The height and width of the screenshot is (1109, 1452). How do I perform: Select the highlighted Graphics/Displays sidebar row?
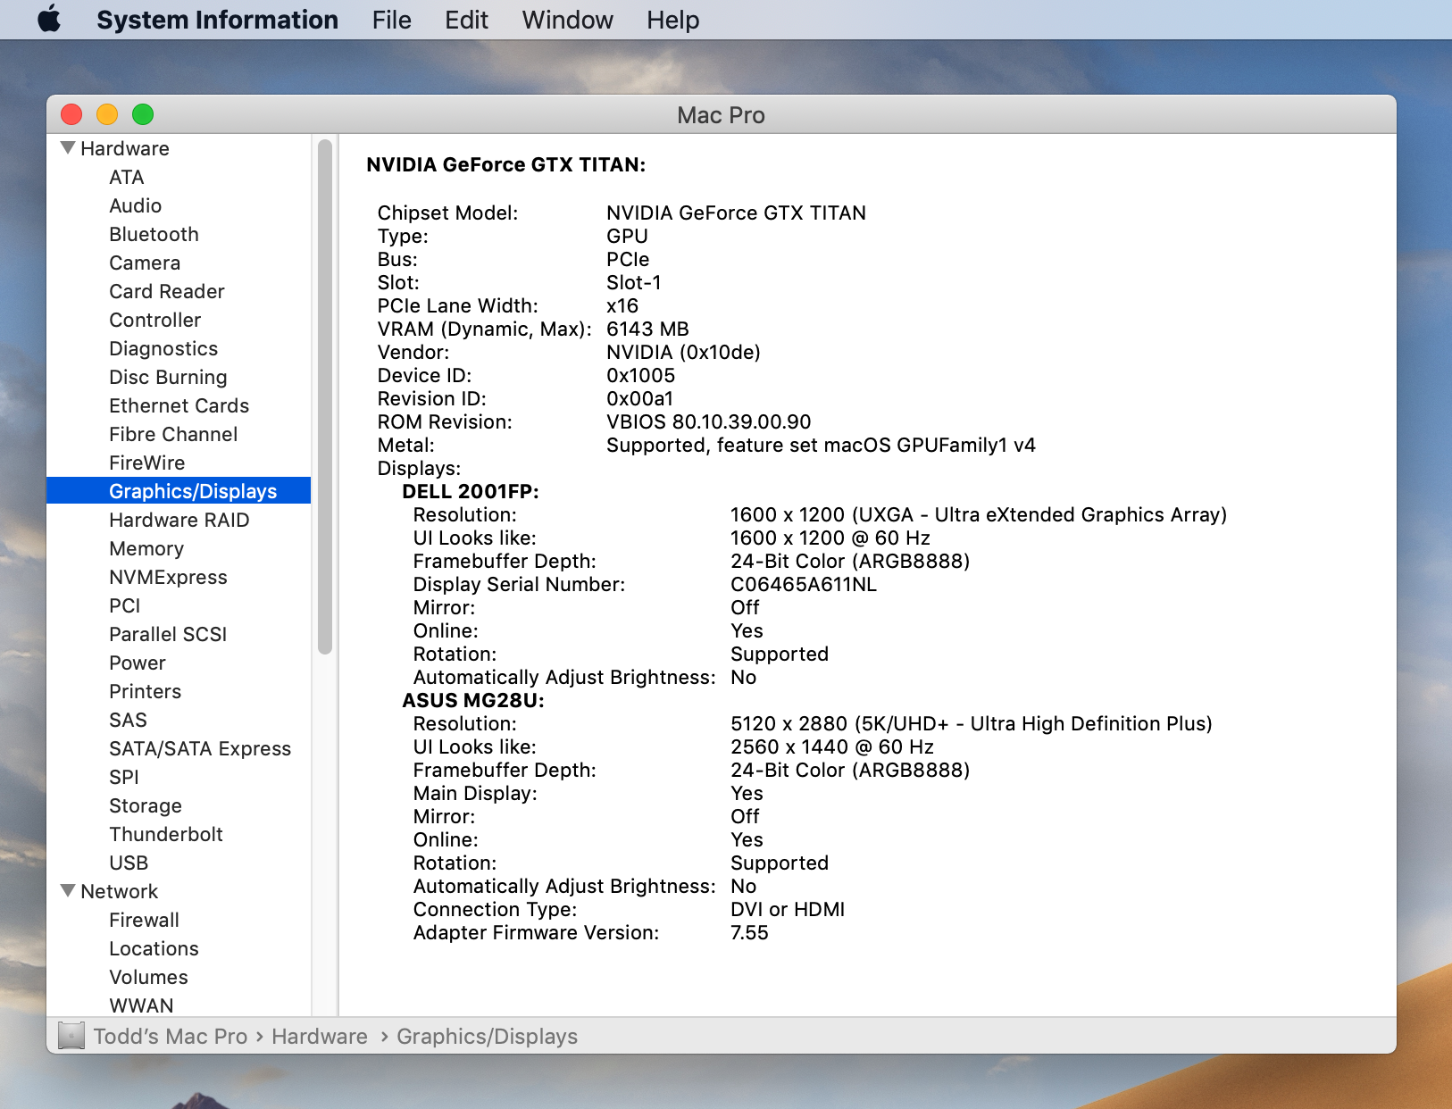179,490
